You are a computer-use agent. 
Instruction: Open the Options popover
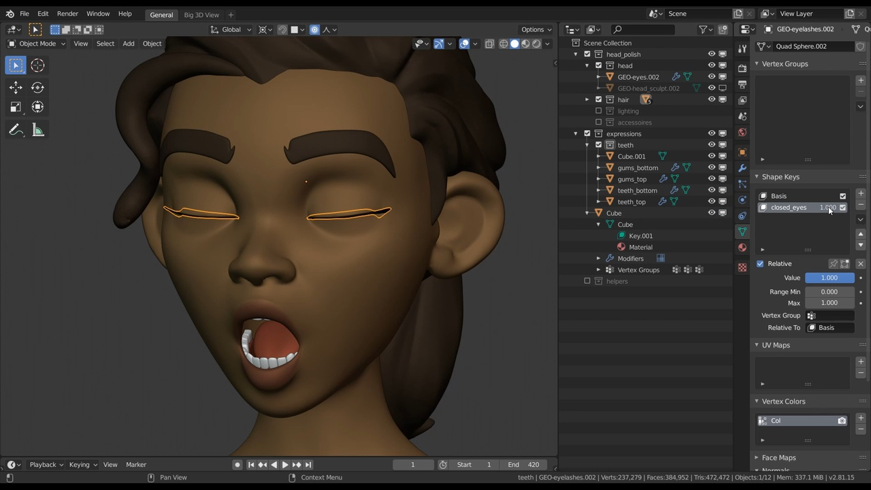[x=536, y=29]
